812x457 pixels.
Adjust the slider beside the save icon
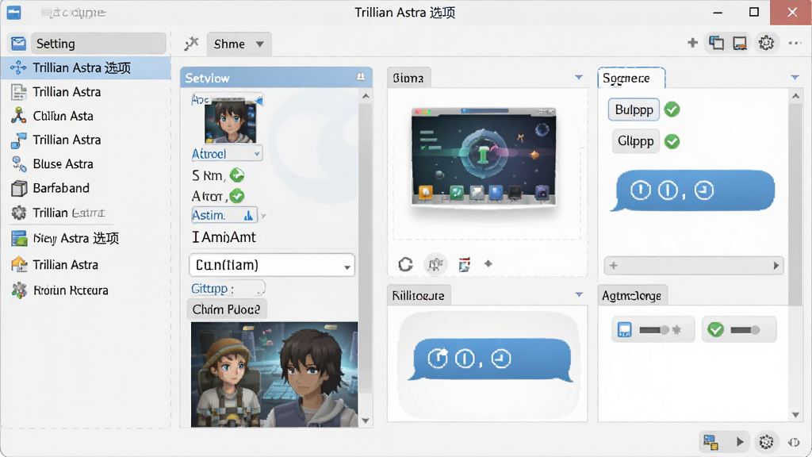point(654,329)
